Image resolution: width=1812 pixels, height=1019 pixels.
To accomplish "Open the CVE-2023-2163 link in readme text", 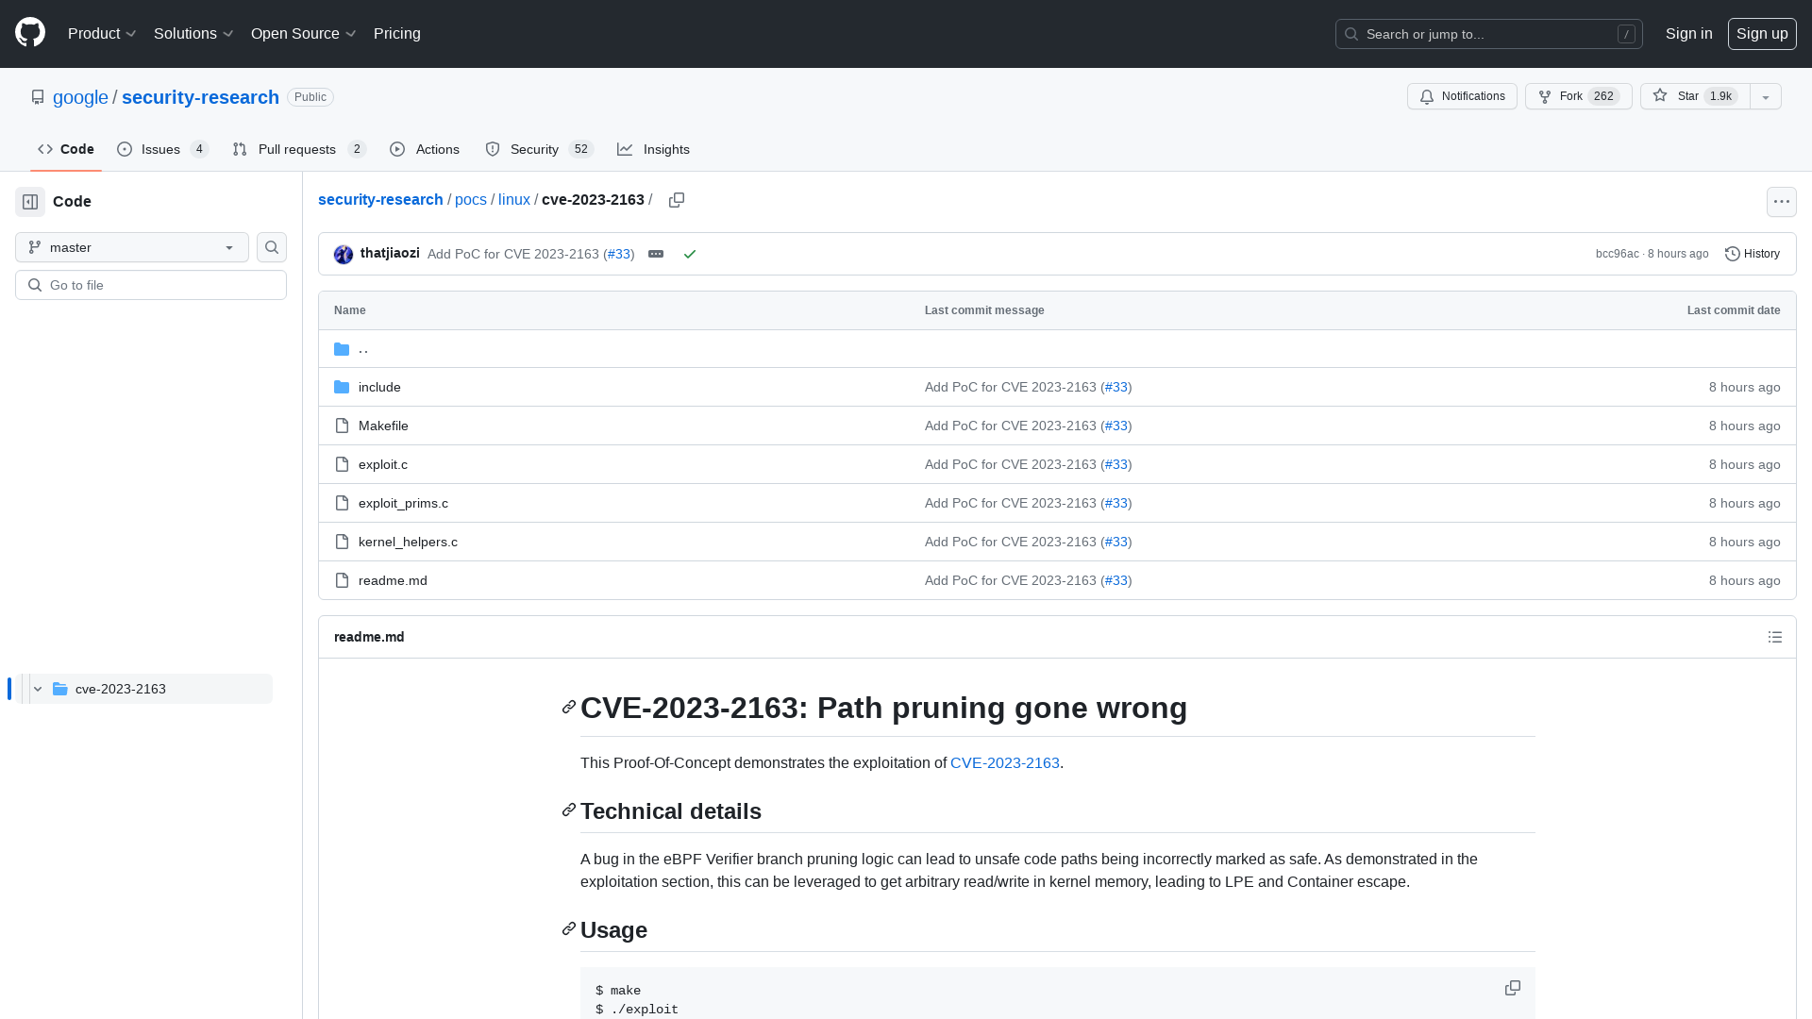I will pyautogui.click(x=1005, y=762).
